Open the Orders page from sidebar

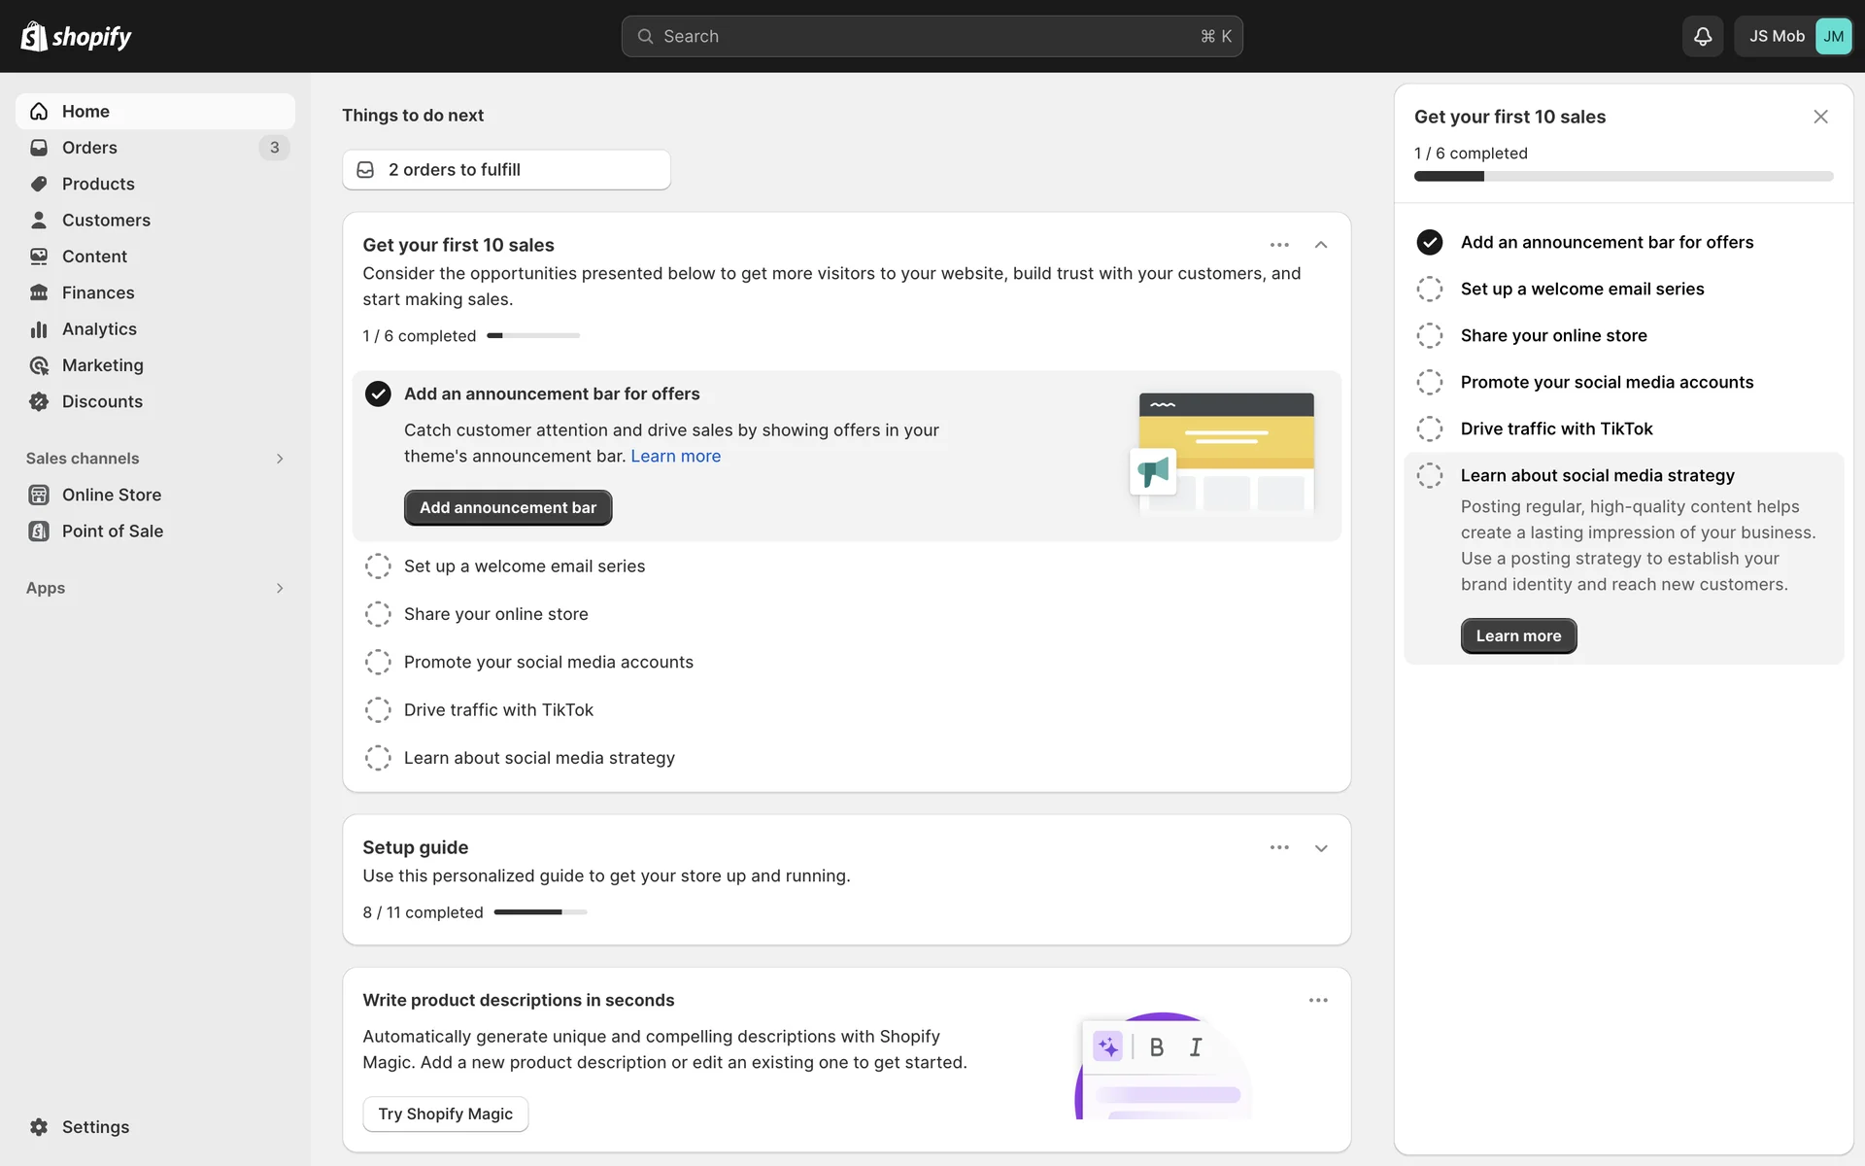(89, 148)
